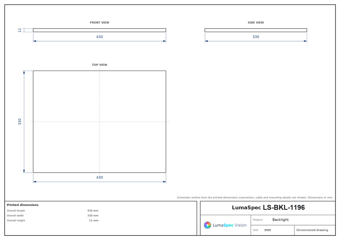Click the 330 mm value in table

93,215
